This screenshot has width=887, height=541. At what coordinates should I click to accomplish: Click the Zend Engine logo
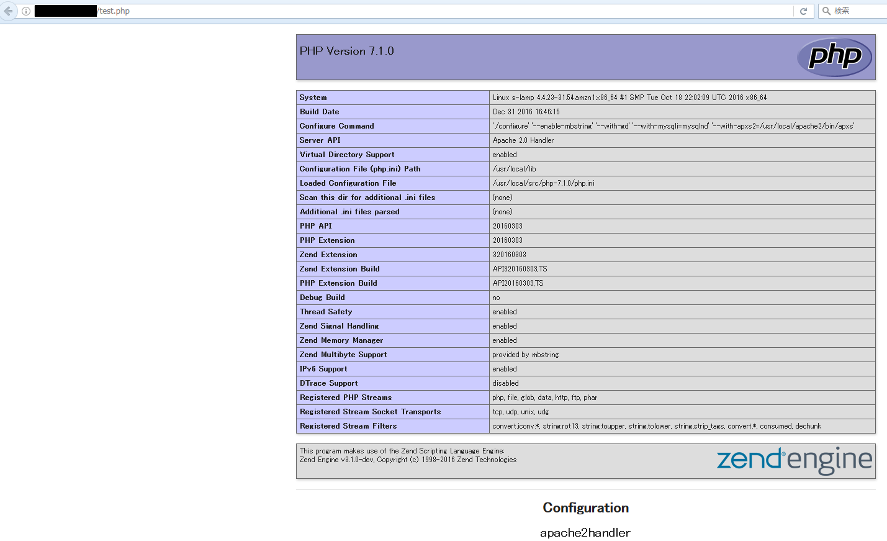tap(795, 460)
